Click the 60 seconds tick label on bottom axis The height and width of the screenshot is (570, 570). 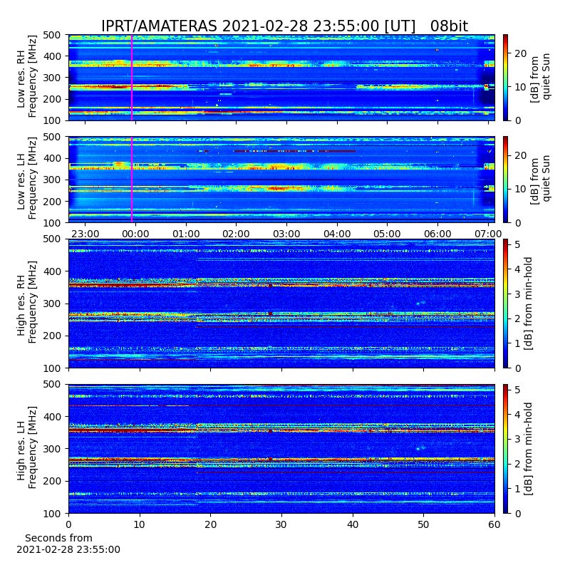494,524
